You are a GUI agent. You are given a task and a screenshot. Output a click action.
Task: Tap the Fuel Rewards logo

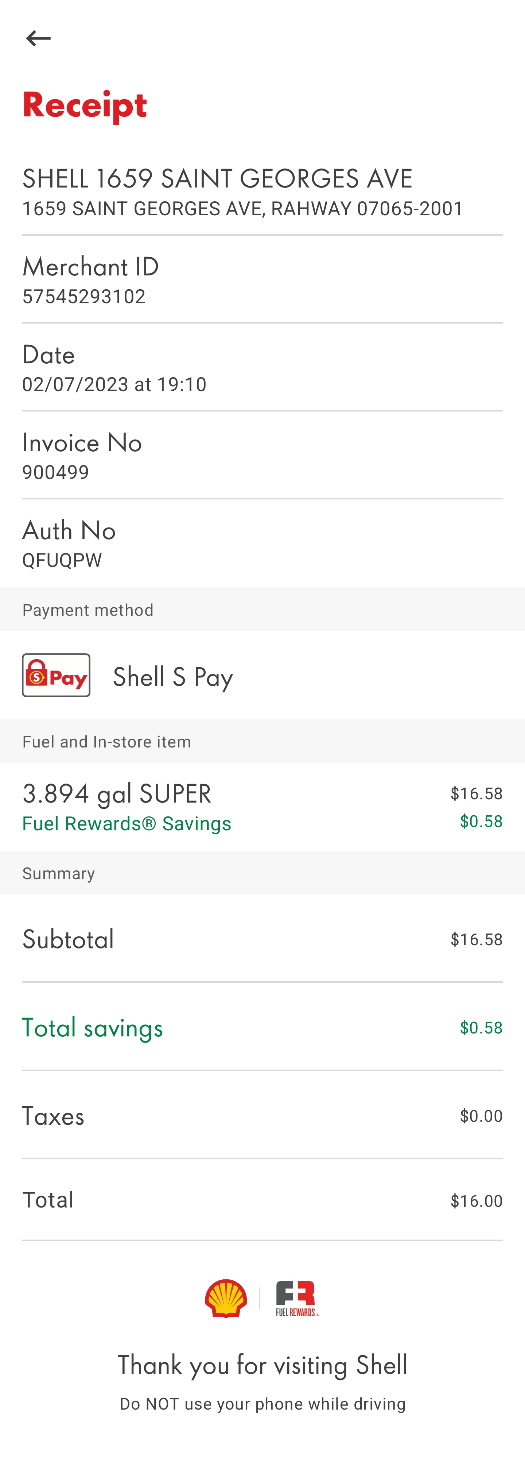click(x=297, y=1298)
